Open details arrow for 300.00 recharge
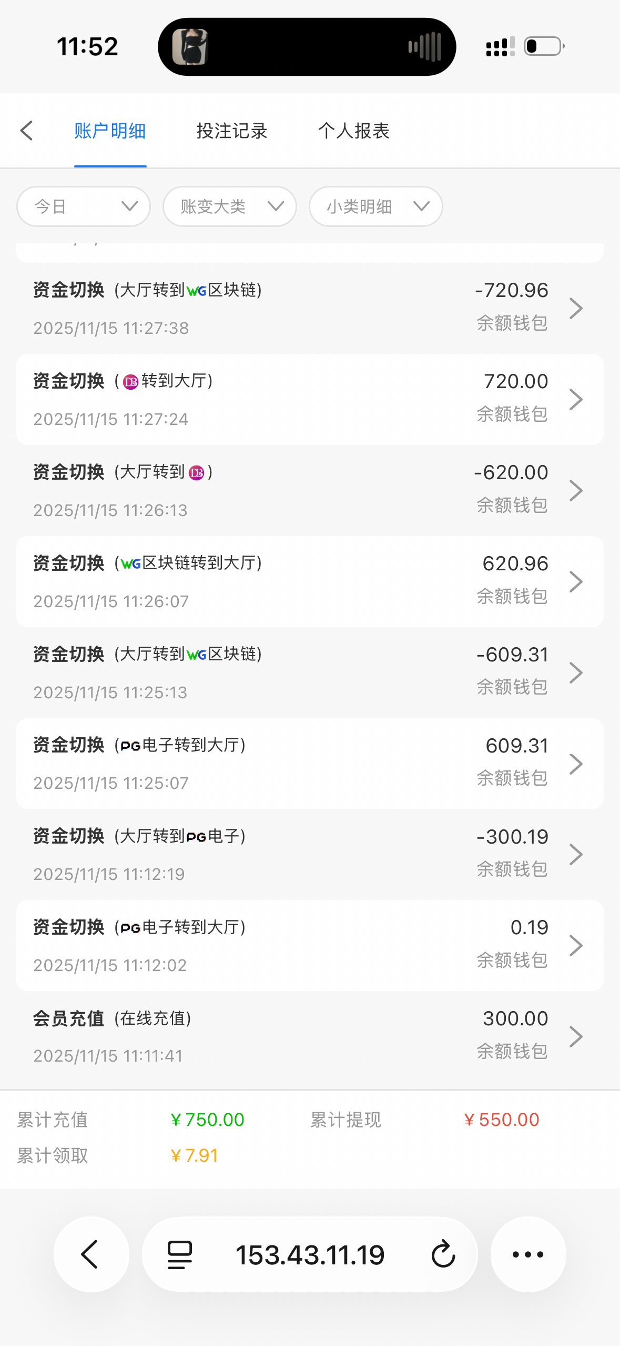 [x=576, y=1037]
